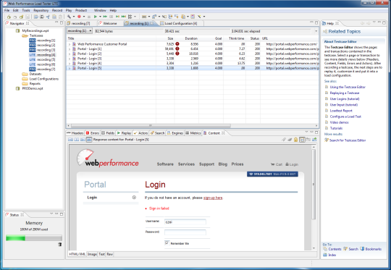Click the Password input field
Screen dimensions: 391x270
tap(185, 232)
